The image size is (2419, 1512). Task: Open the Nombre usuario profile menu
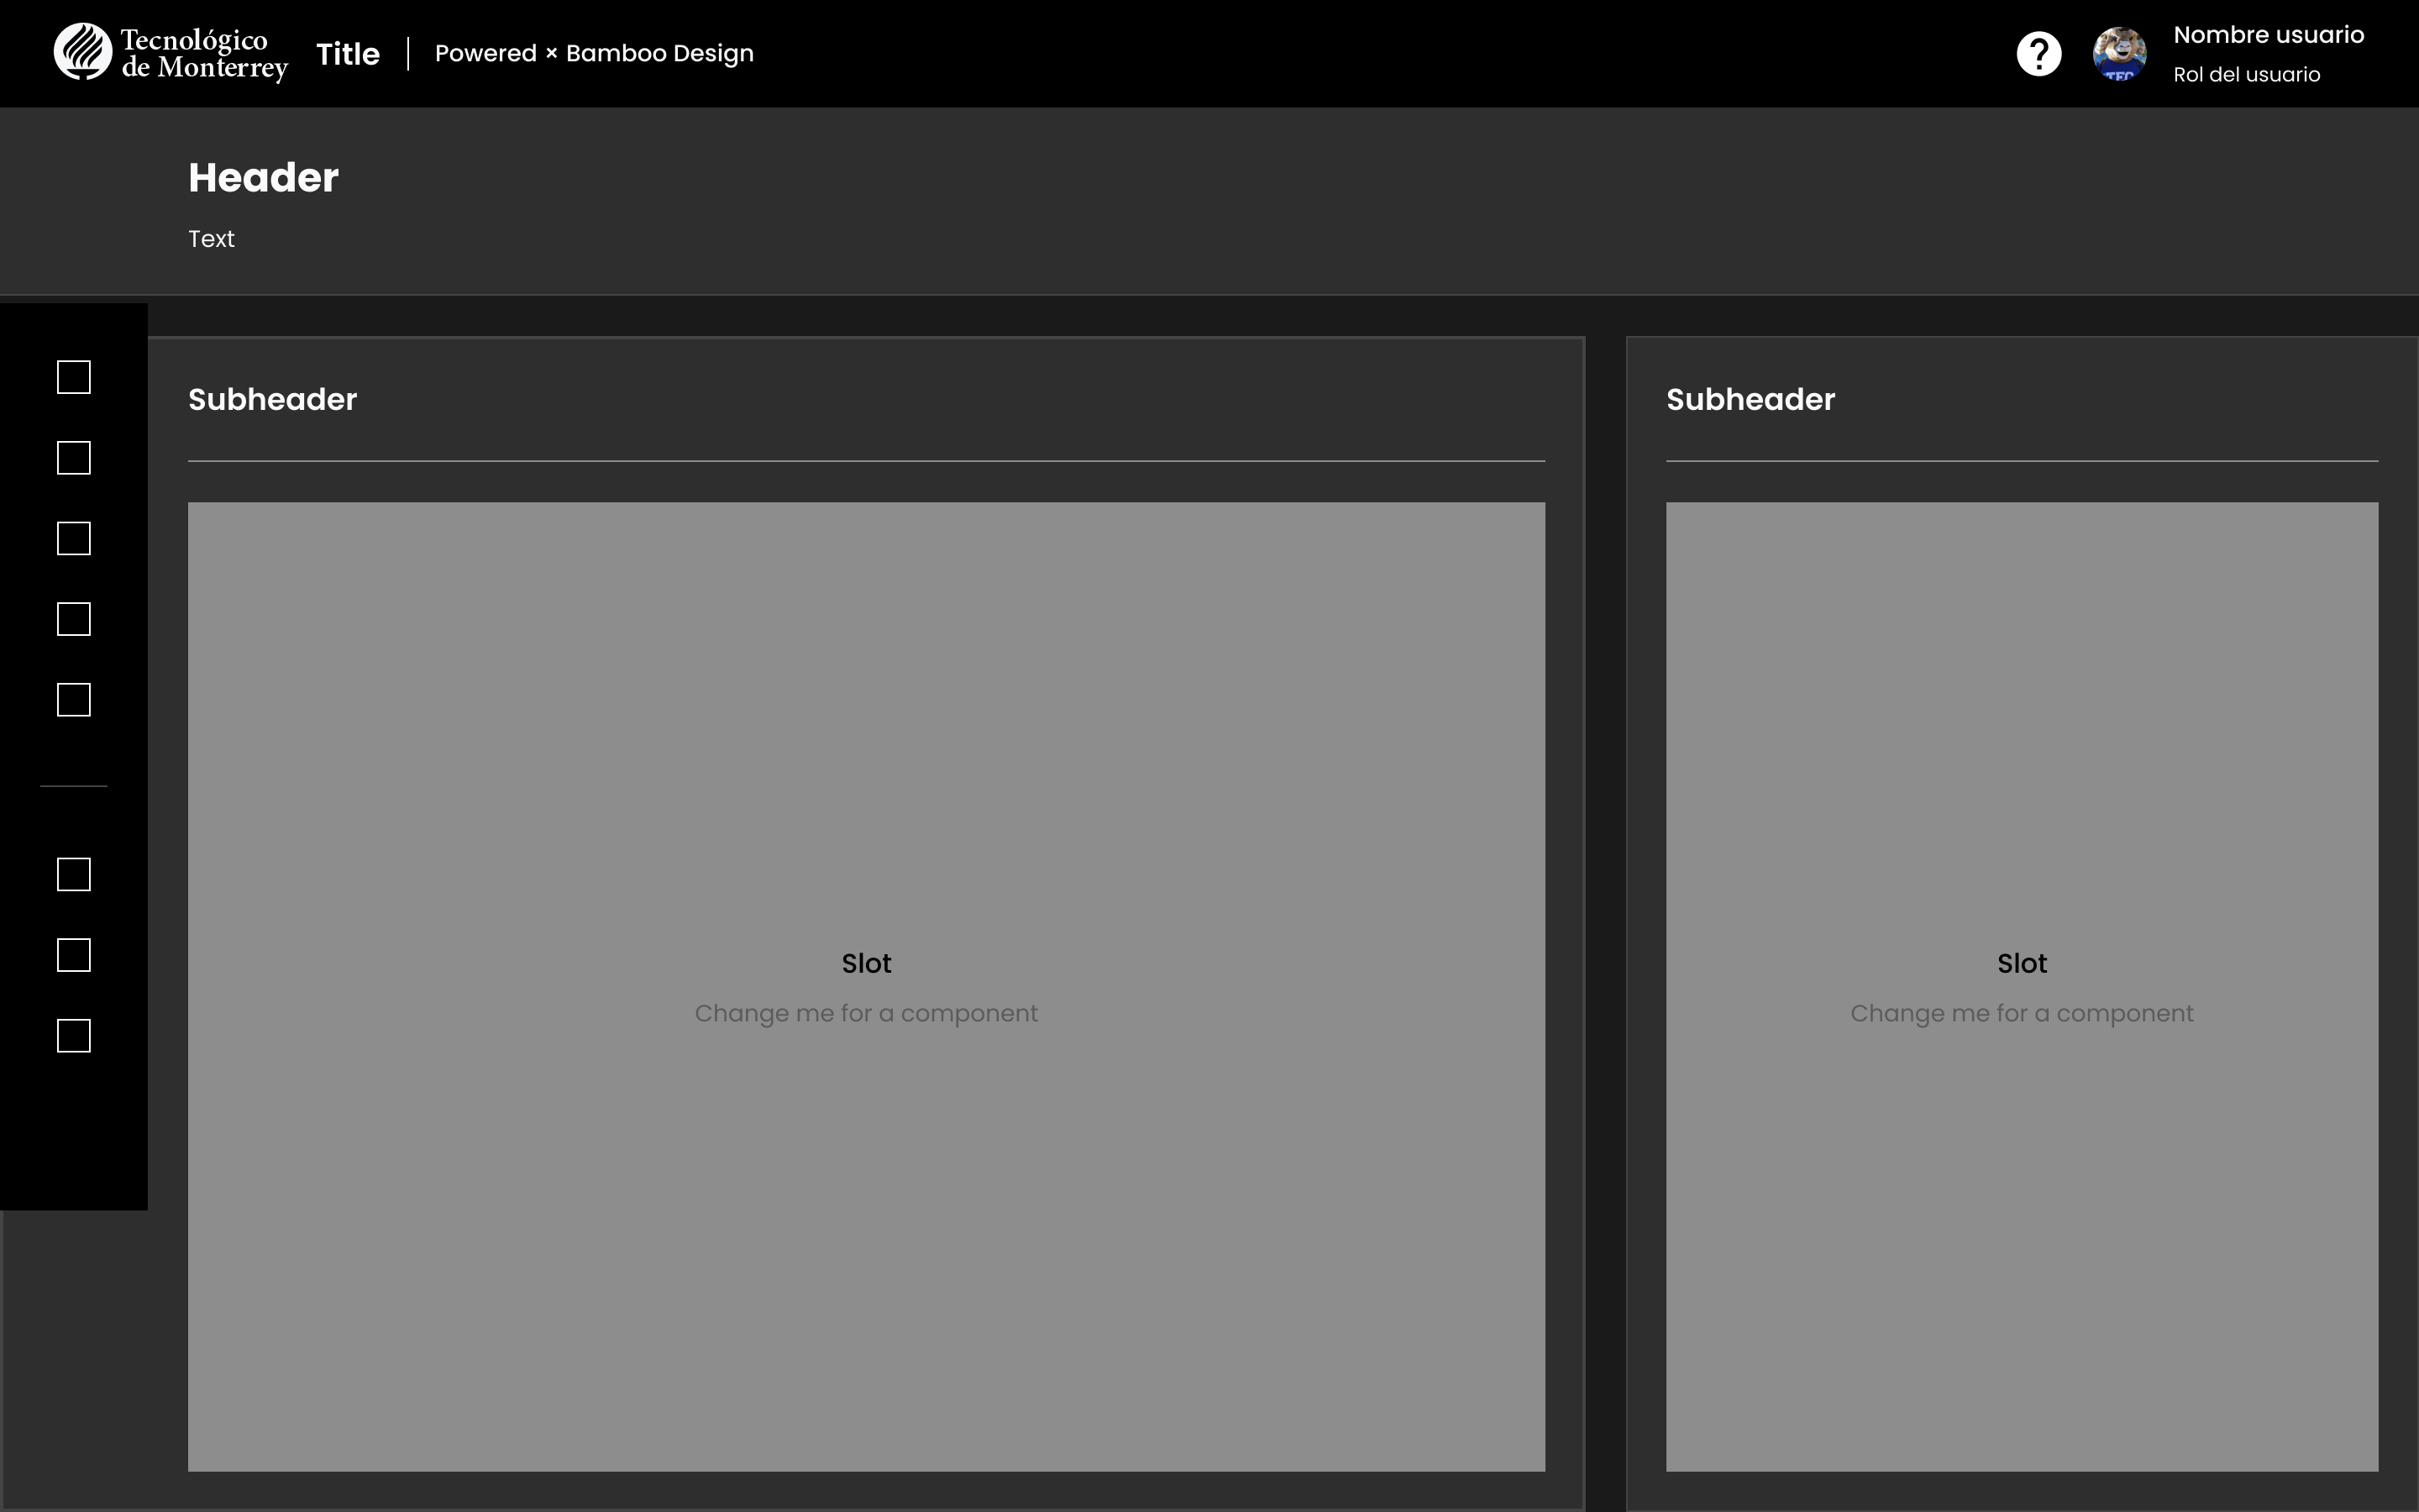pos(2268,35)
